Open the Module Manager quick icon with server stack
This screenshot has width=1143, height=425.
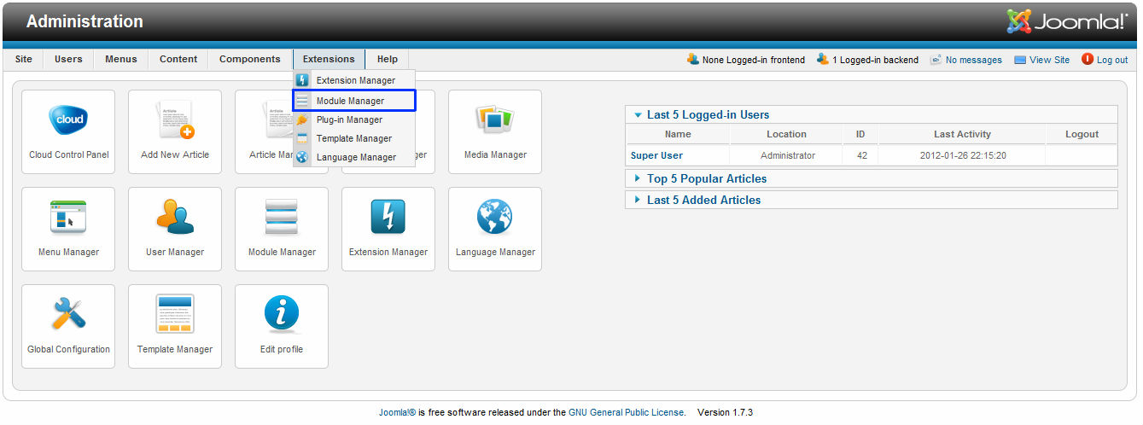tap(282, 229)
